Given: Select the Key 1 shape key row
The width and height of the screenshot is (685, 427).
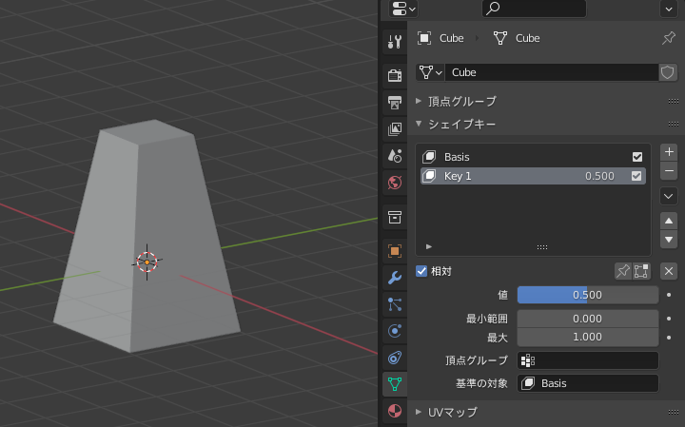Looking at the screenshot, I should coord(533,176).
